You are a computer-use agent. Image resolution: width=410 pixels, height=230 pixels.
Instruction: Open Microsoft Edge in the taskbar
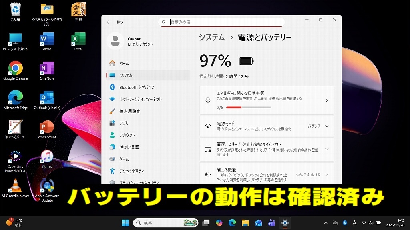pos(232,223)
